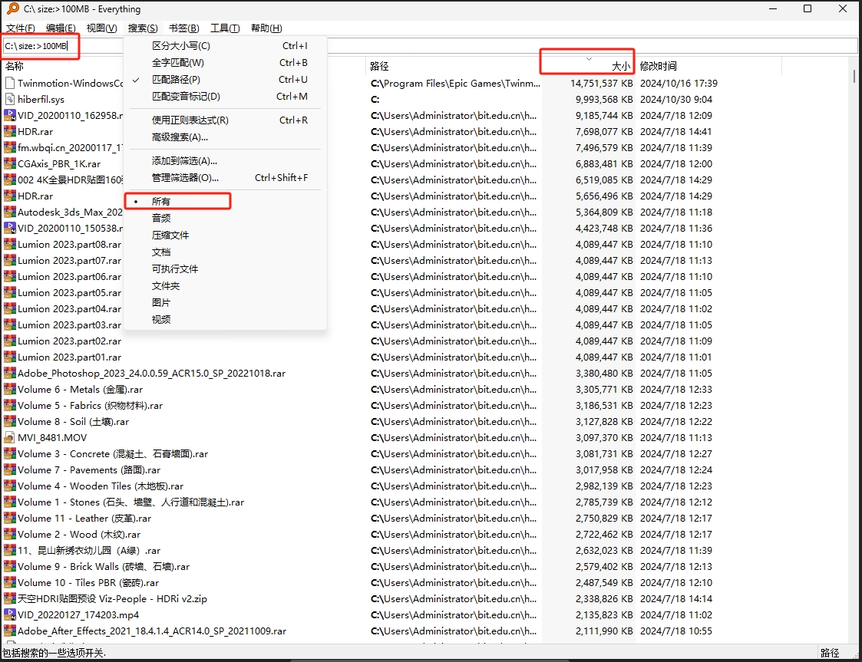862x662 pixels.
Task: Click the VID_20200110_150538 video file icon
Action: (x=9, y=228)
